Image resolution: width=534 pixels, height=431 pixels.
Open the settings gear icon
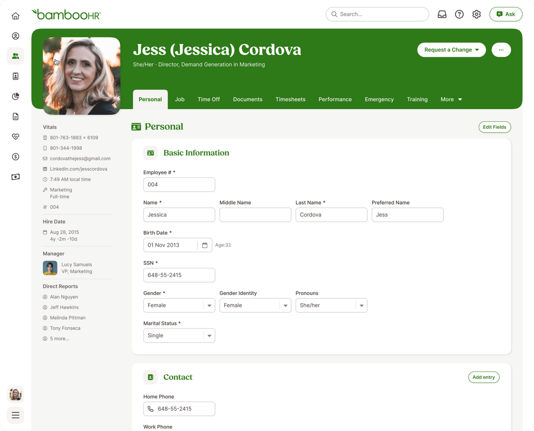(x=476, y=14)
